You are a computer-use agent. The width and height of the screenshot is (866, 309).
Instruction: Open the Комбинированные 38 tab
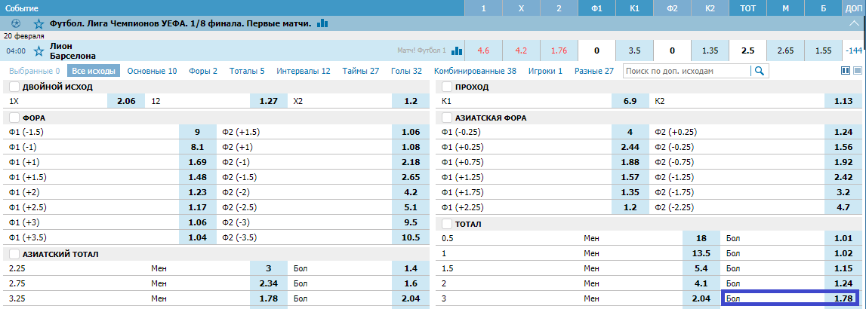click(475, 71)
